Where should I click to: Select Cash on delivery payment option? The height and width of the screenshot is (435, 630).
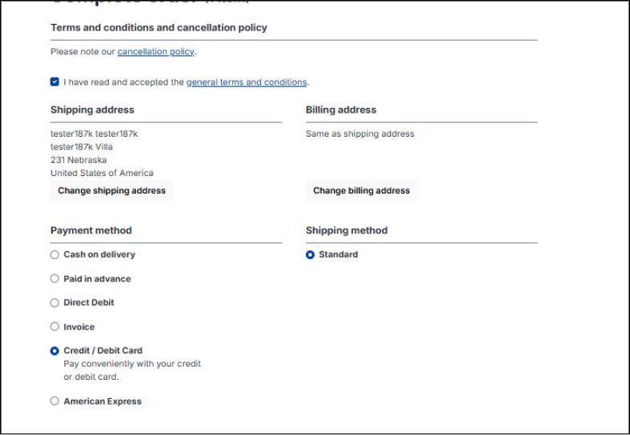(x=54, y=255)
